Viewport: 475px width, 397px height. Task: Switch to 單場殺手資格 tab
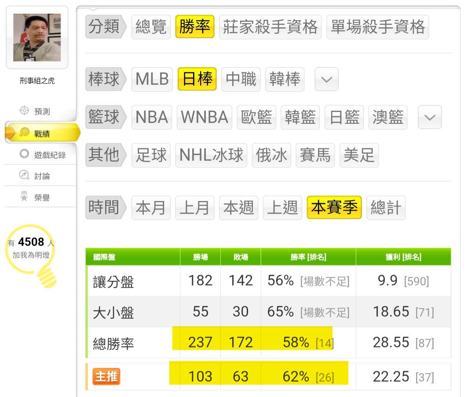378,27
